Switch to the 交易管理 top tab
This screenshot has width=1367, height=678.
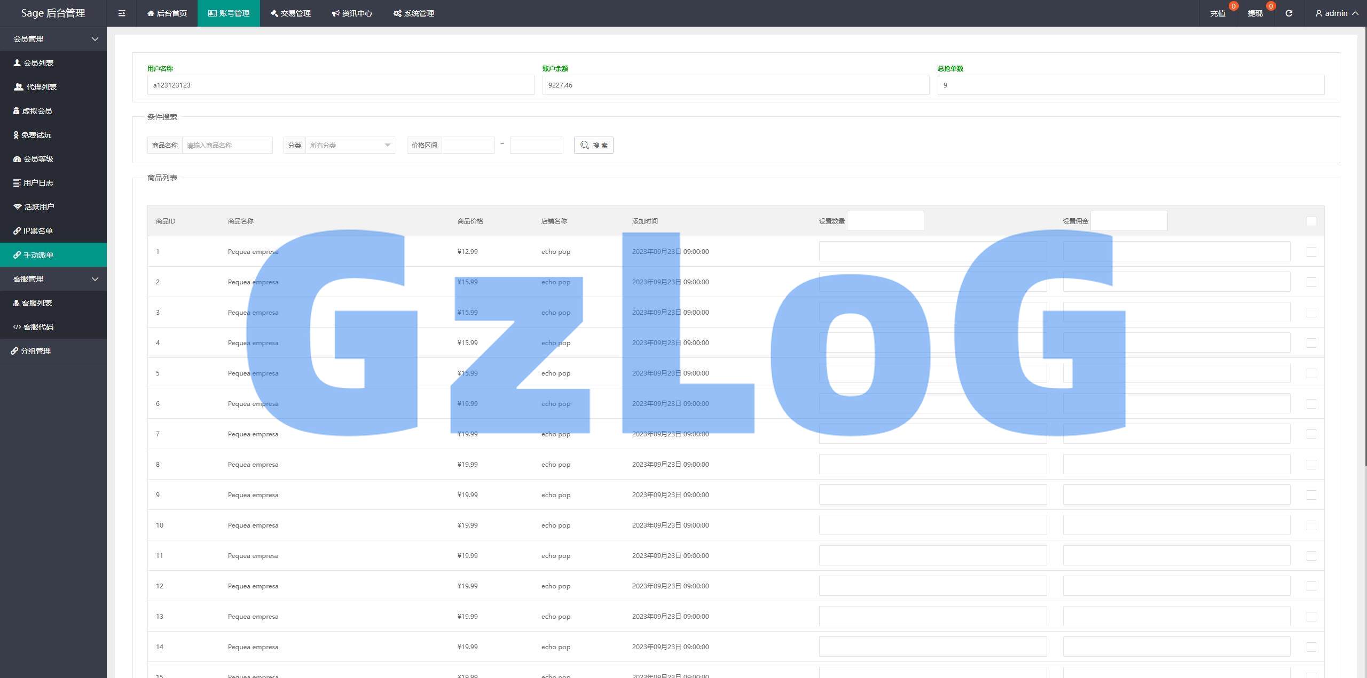coord(290,13)
